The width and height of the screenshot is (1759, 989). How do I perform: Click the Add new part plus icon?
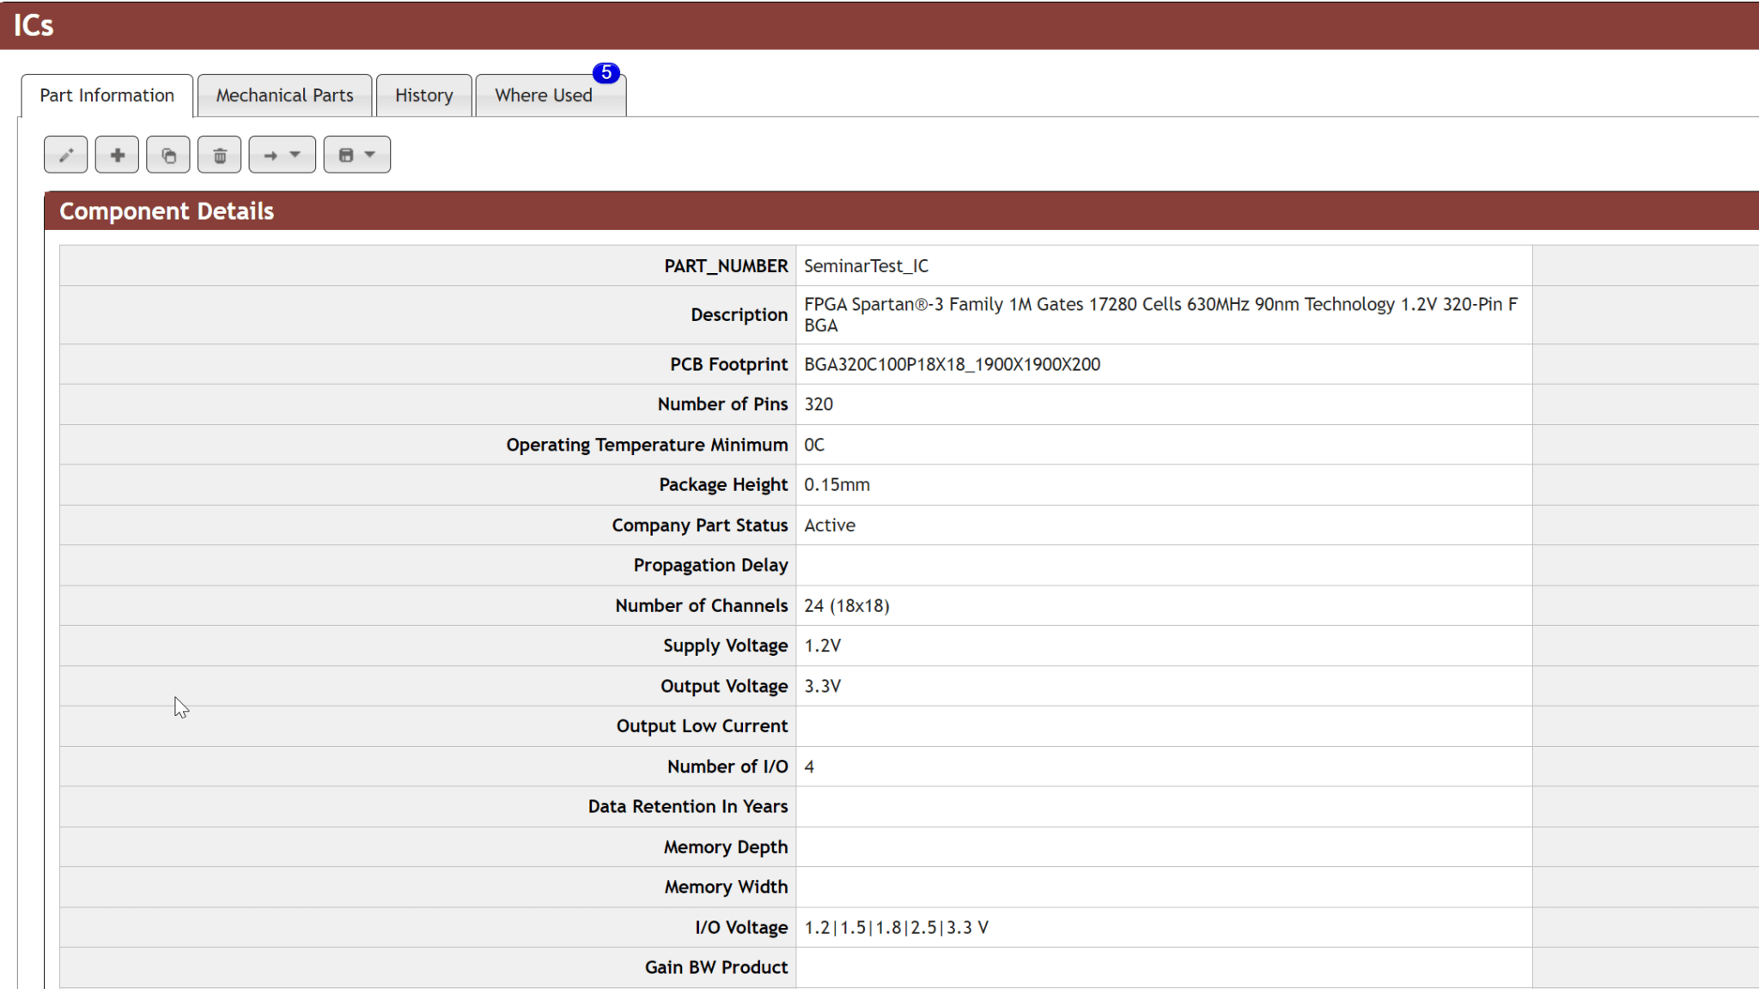pos(117,155)
